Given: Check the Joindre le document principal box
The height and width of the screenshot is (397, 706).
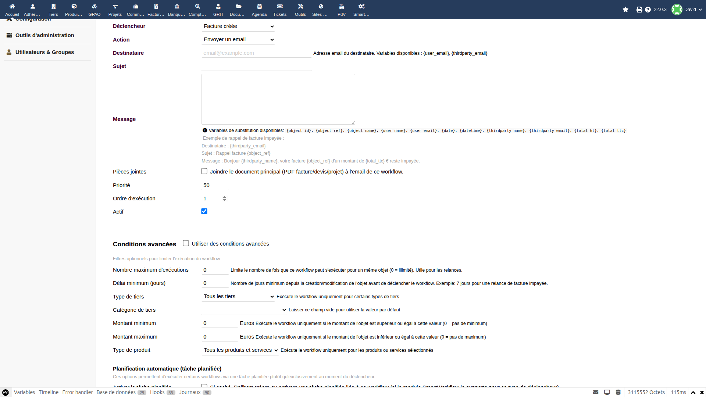Looking at the screenshot, I should pyautogui.click(x=204, y=171).
